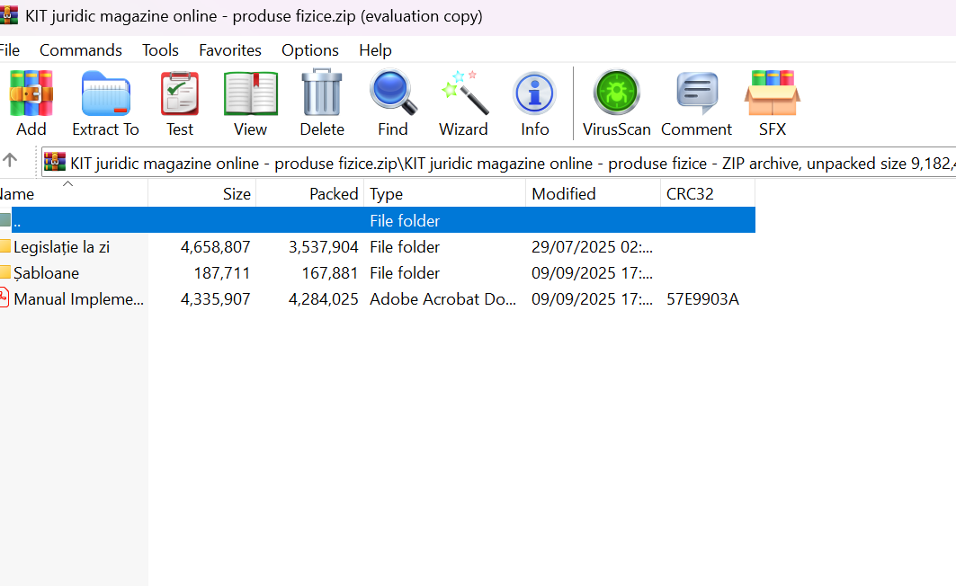Click the WinRAR title bar app icon
This screenshot has height=586, width=956.
(x=8, y=15)
